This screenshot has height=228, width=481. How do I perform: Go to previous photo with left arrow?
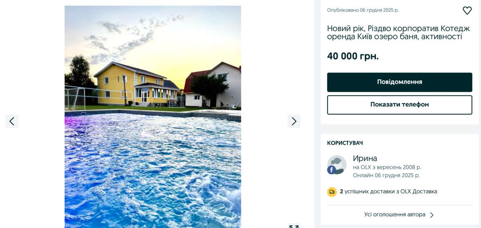(x=12, y=121)
